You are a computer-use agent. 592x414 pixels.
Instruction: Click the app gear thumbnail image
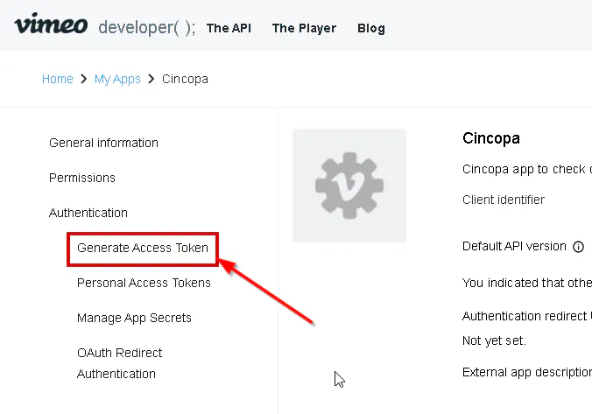pyautogui.click(x=349, y=186)
